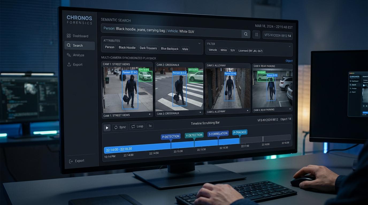Click the Person [0.94] detection label in CAM 1
The image size is (368, 205).
click(130, 72)
